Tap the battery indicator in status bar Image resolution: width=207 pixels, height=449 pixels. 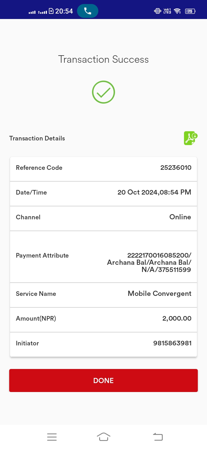(190, 11)
